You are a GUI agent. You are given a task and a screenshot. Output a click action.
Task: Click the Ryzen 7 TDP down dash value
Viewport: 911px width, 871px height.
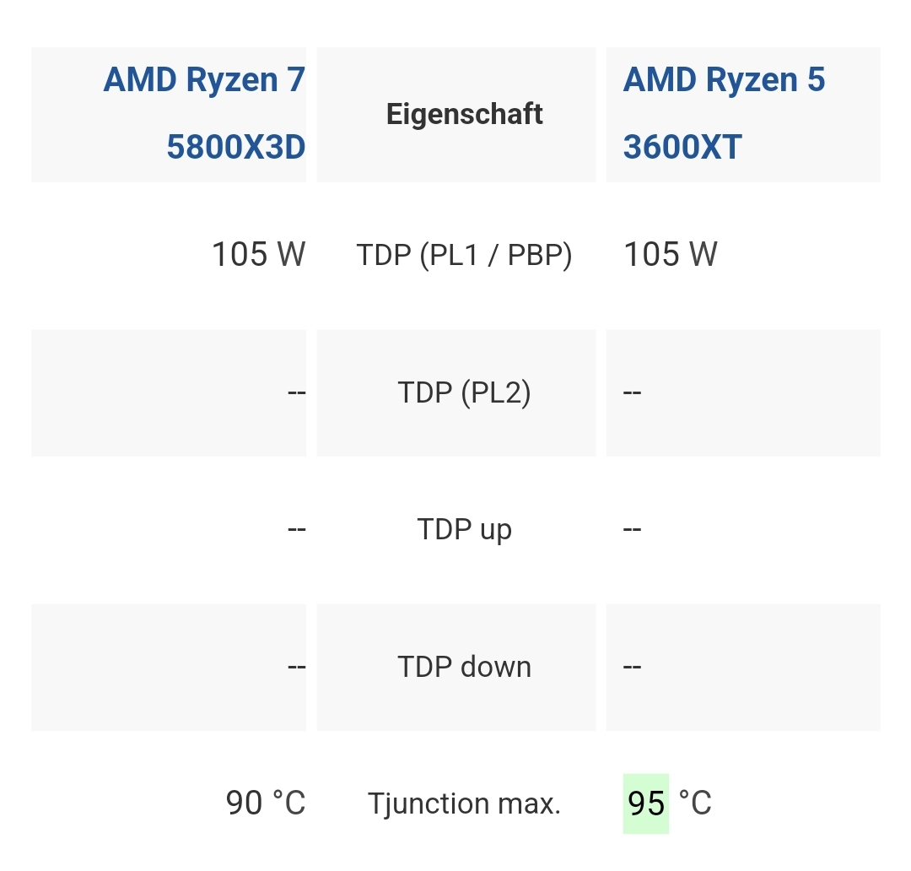pos(297,667)
